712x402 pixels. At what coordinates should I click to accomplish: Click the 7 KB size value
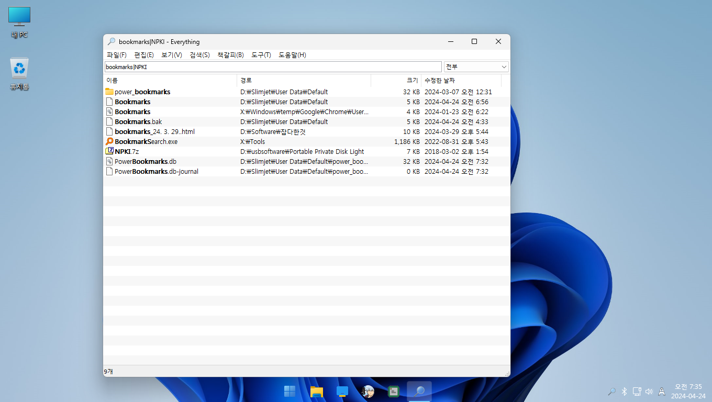point(413,151)
